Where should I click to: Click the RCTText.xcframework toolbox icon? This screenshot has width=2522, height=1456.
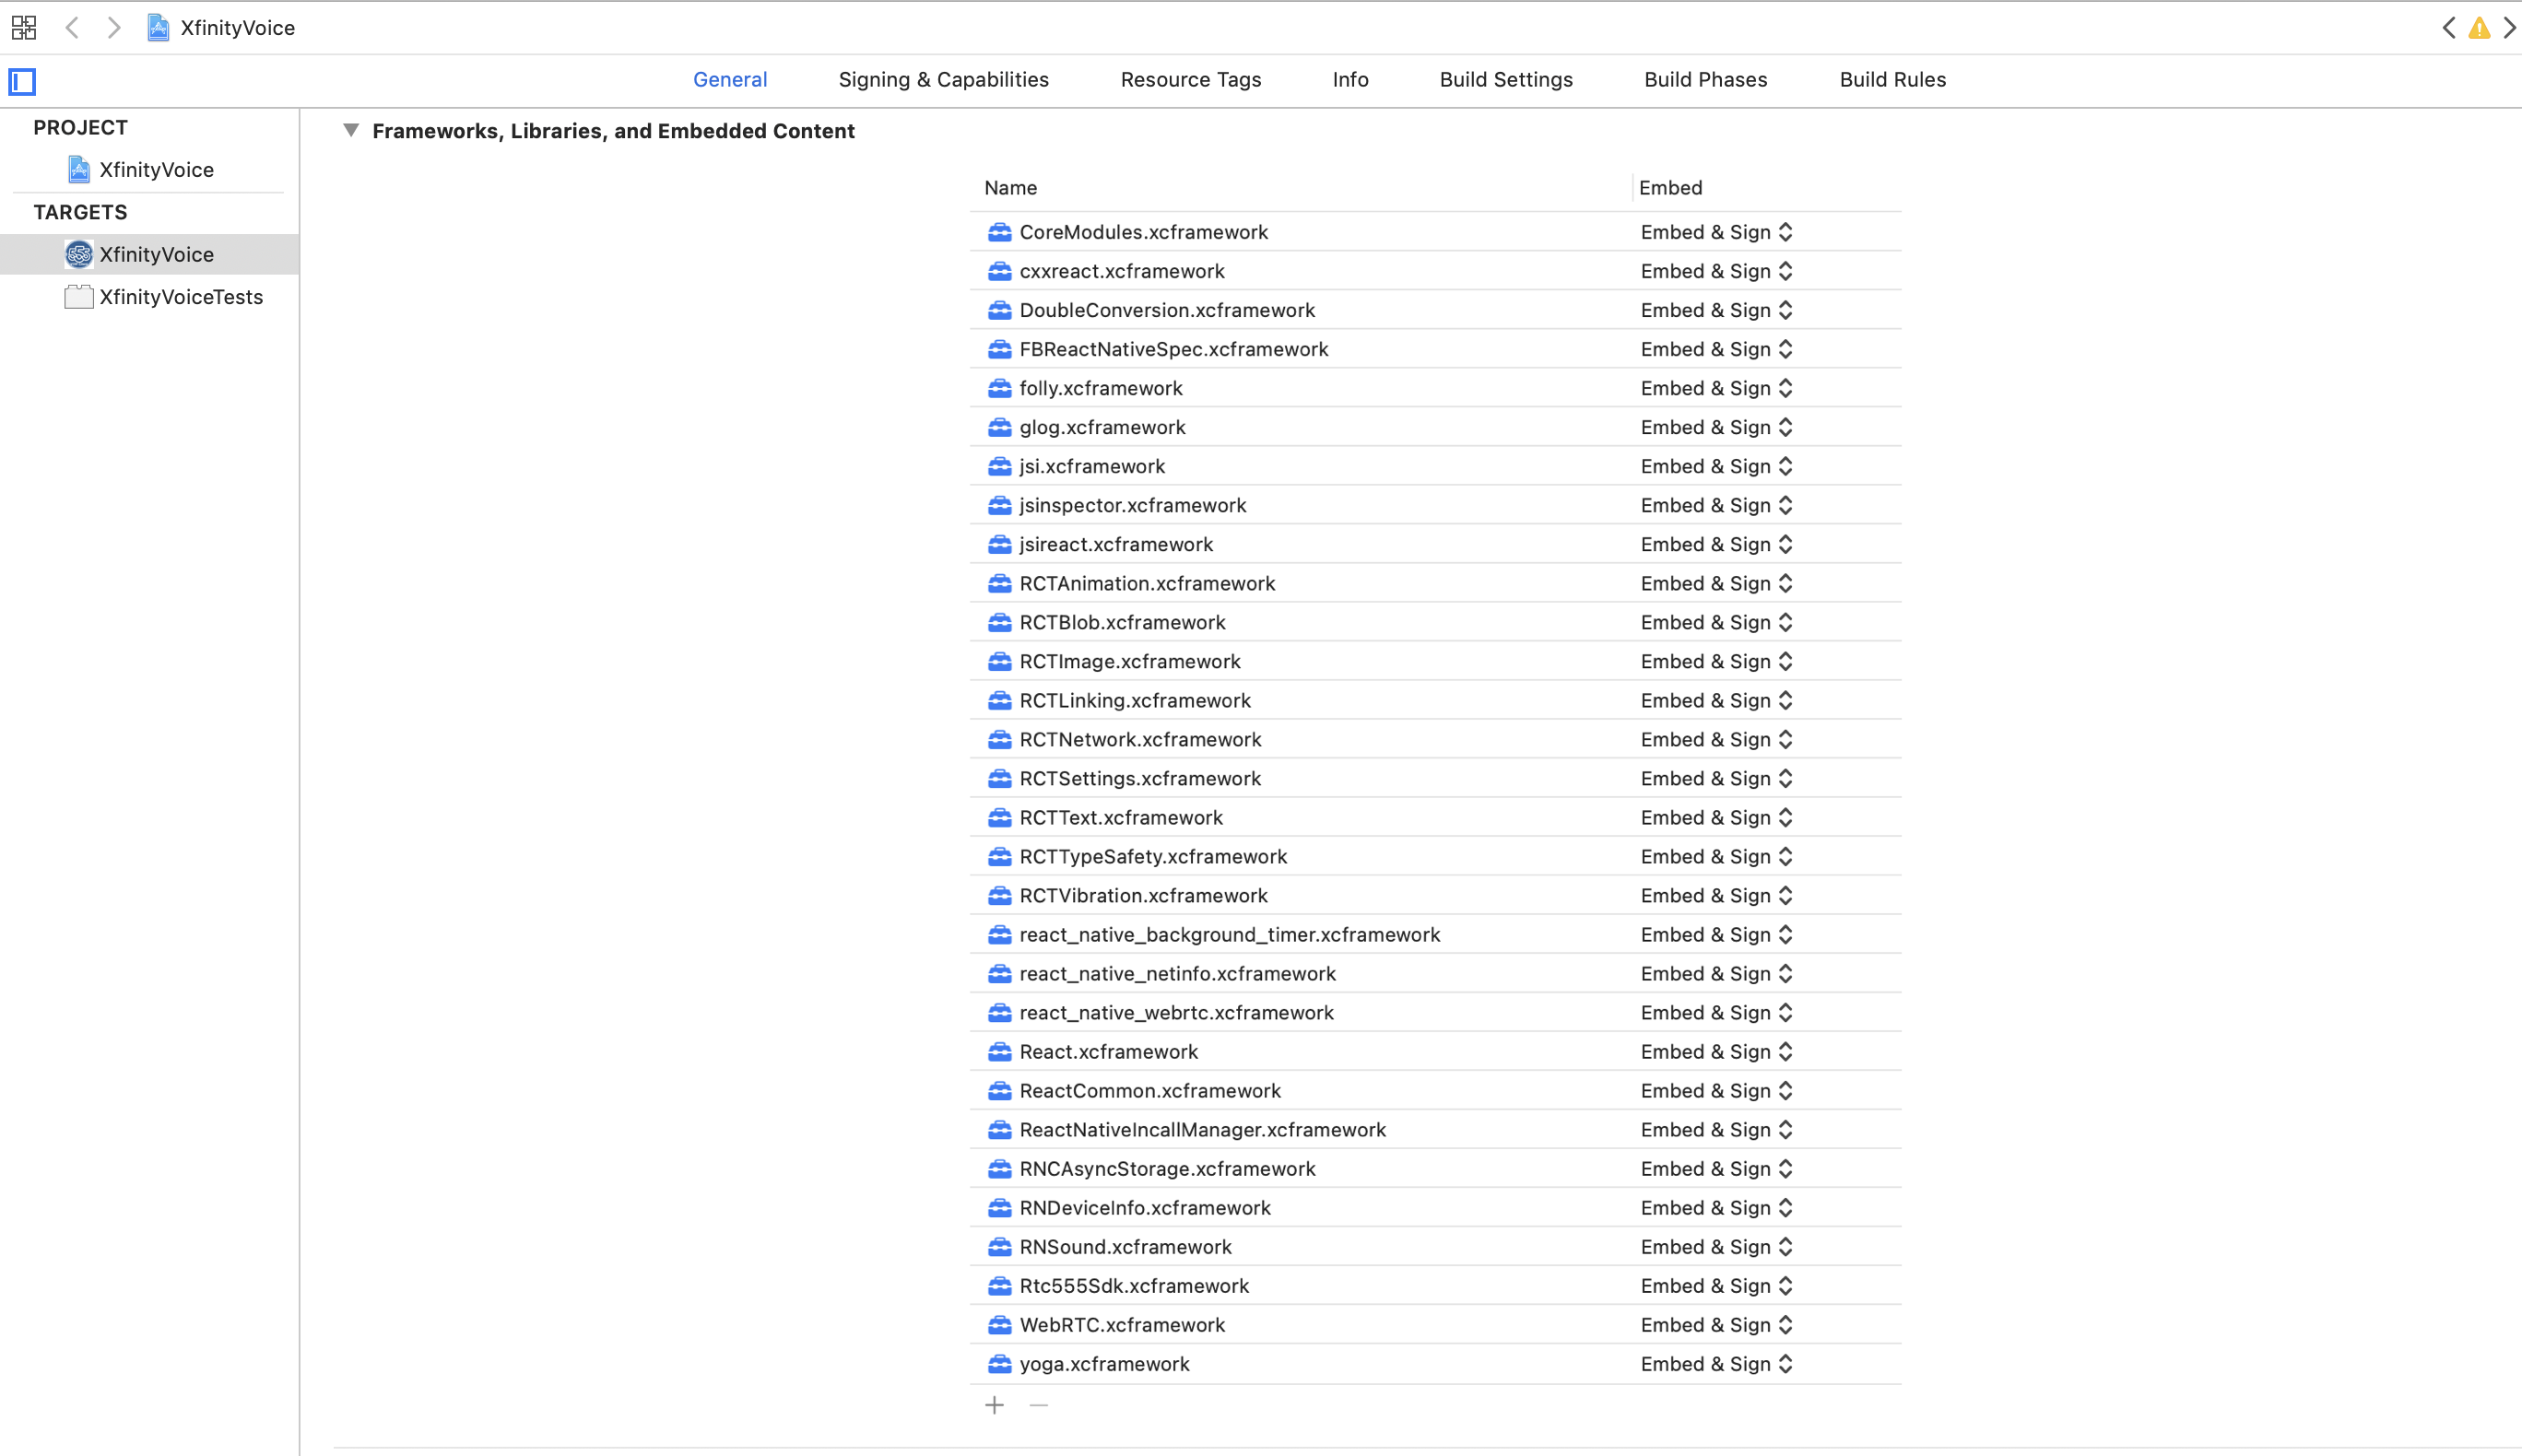tap(999, 817)
